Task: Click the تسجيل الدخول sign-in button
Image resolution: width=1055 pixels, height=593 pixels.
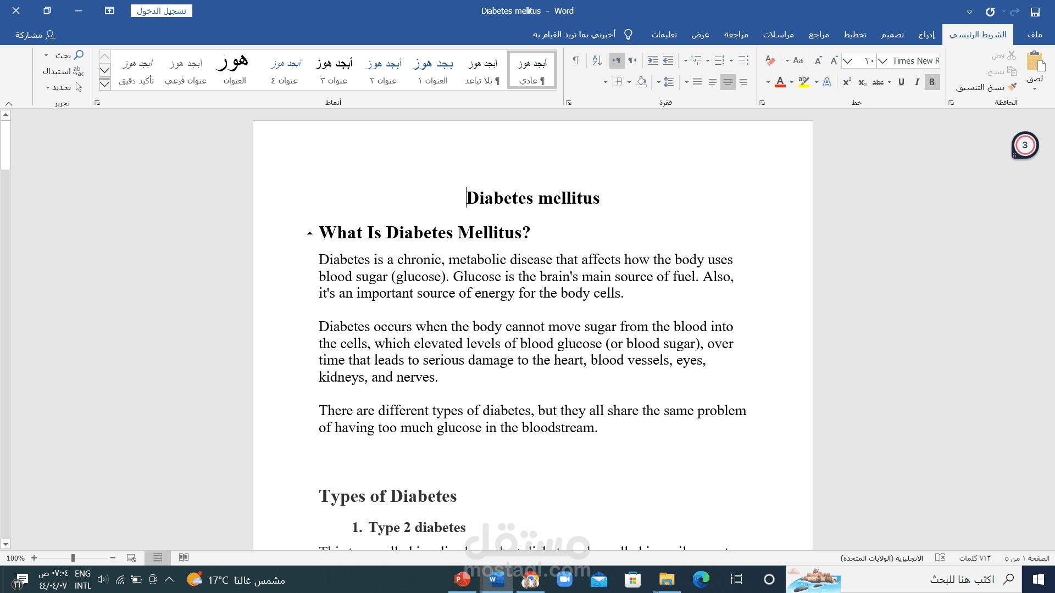Action: click(x=162, y=11)
